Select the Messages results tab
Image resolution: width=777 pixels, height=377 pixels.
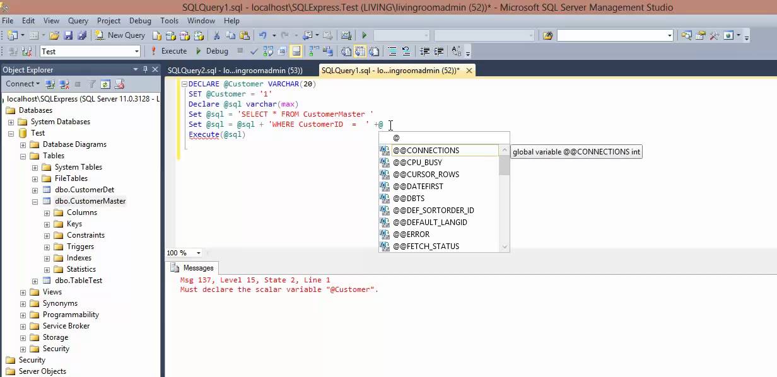pos(193,268)
